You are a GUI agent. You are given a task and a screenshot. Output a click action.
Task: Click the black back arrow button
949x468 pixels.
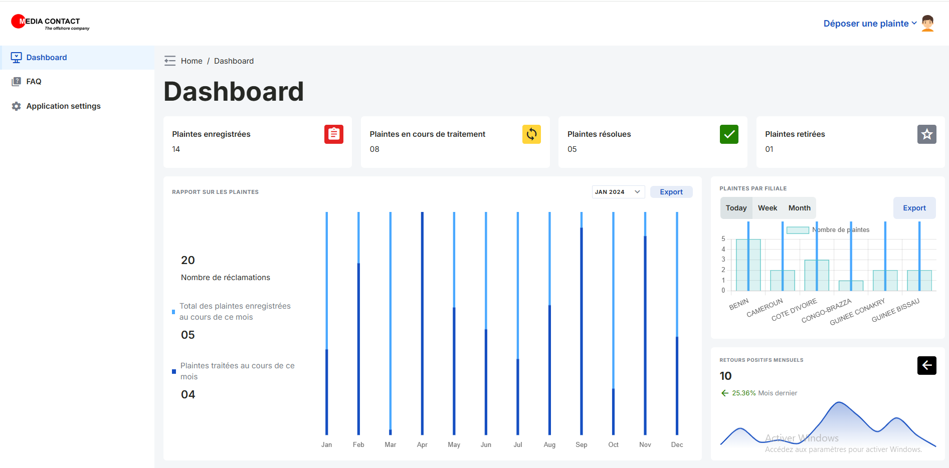coord(926,365)
